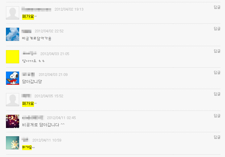225x157 pixels.
Task: Click 답글 for the 2012/04/11 10:59 comment
Action: point(217,137)
